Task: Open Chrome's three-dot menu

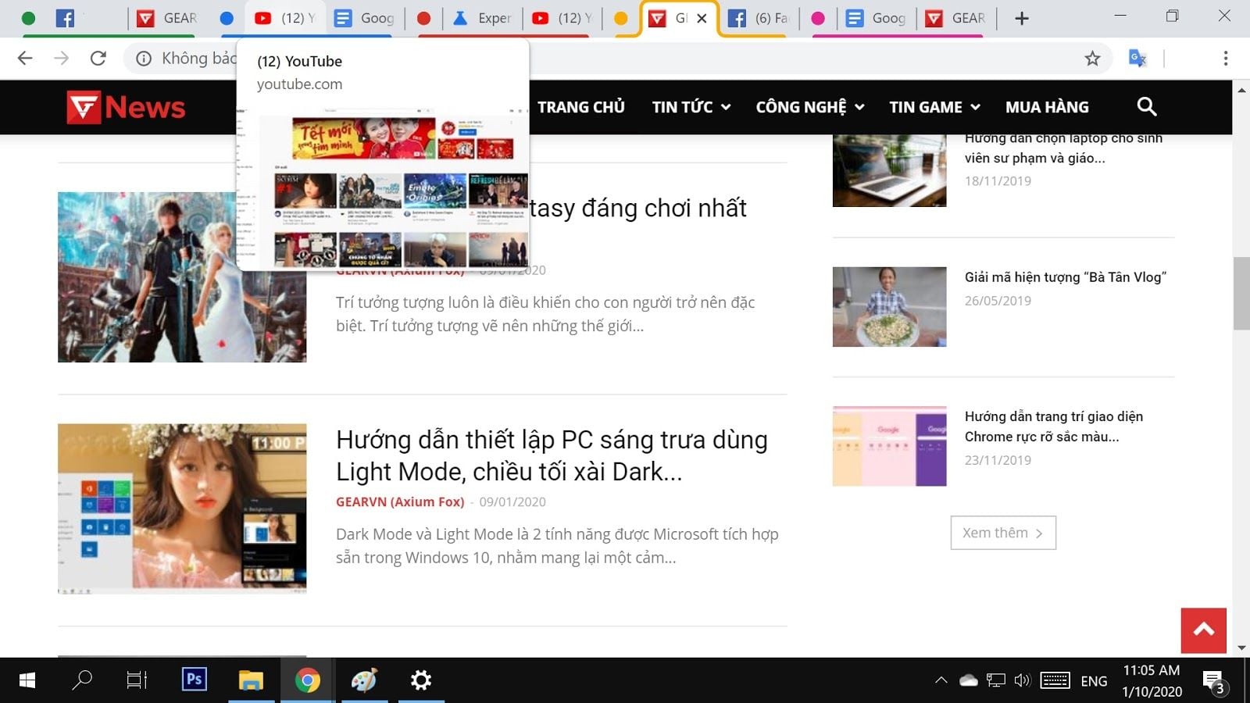Action: click(x=1225, y=58)
